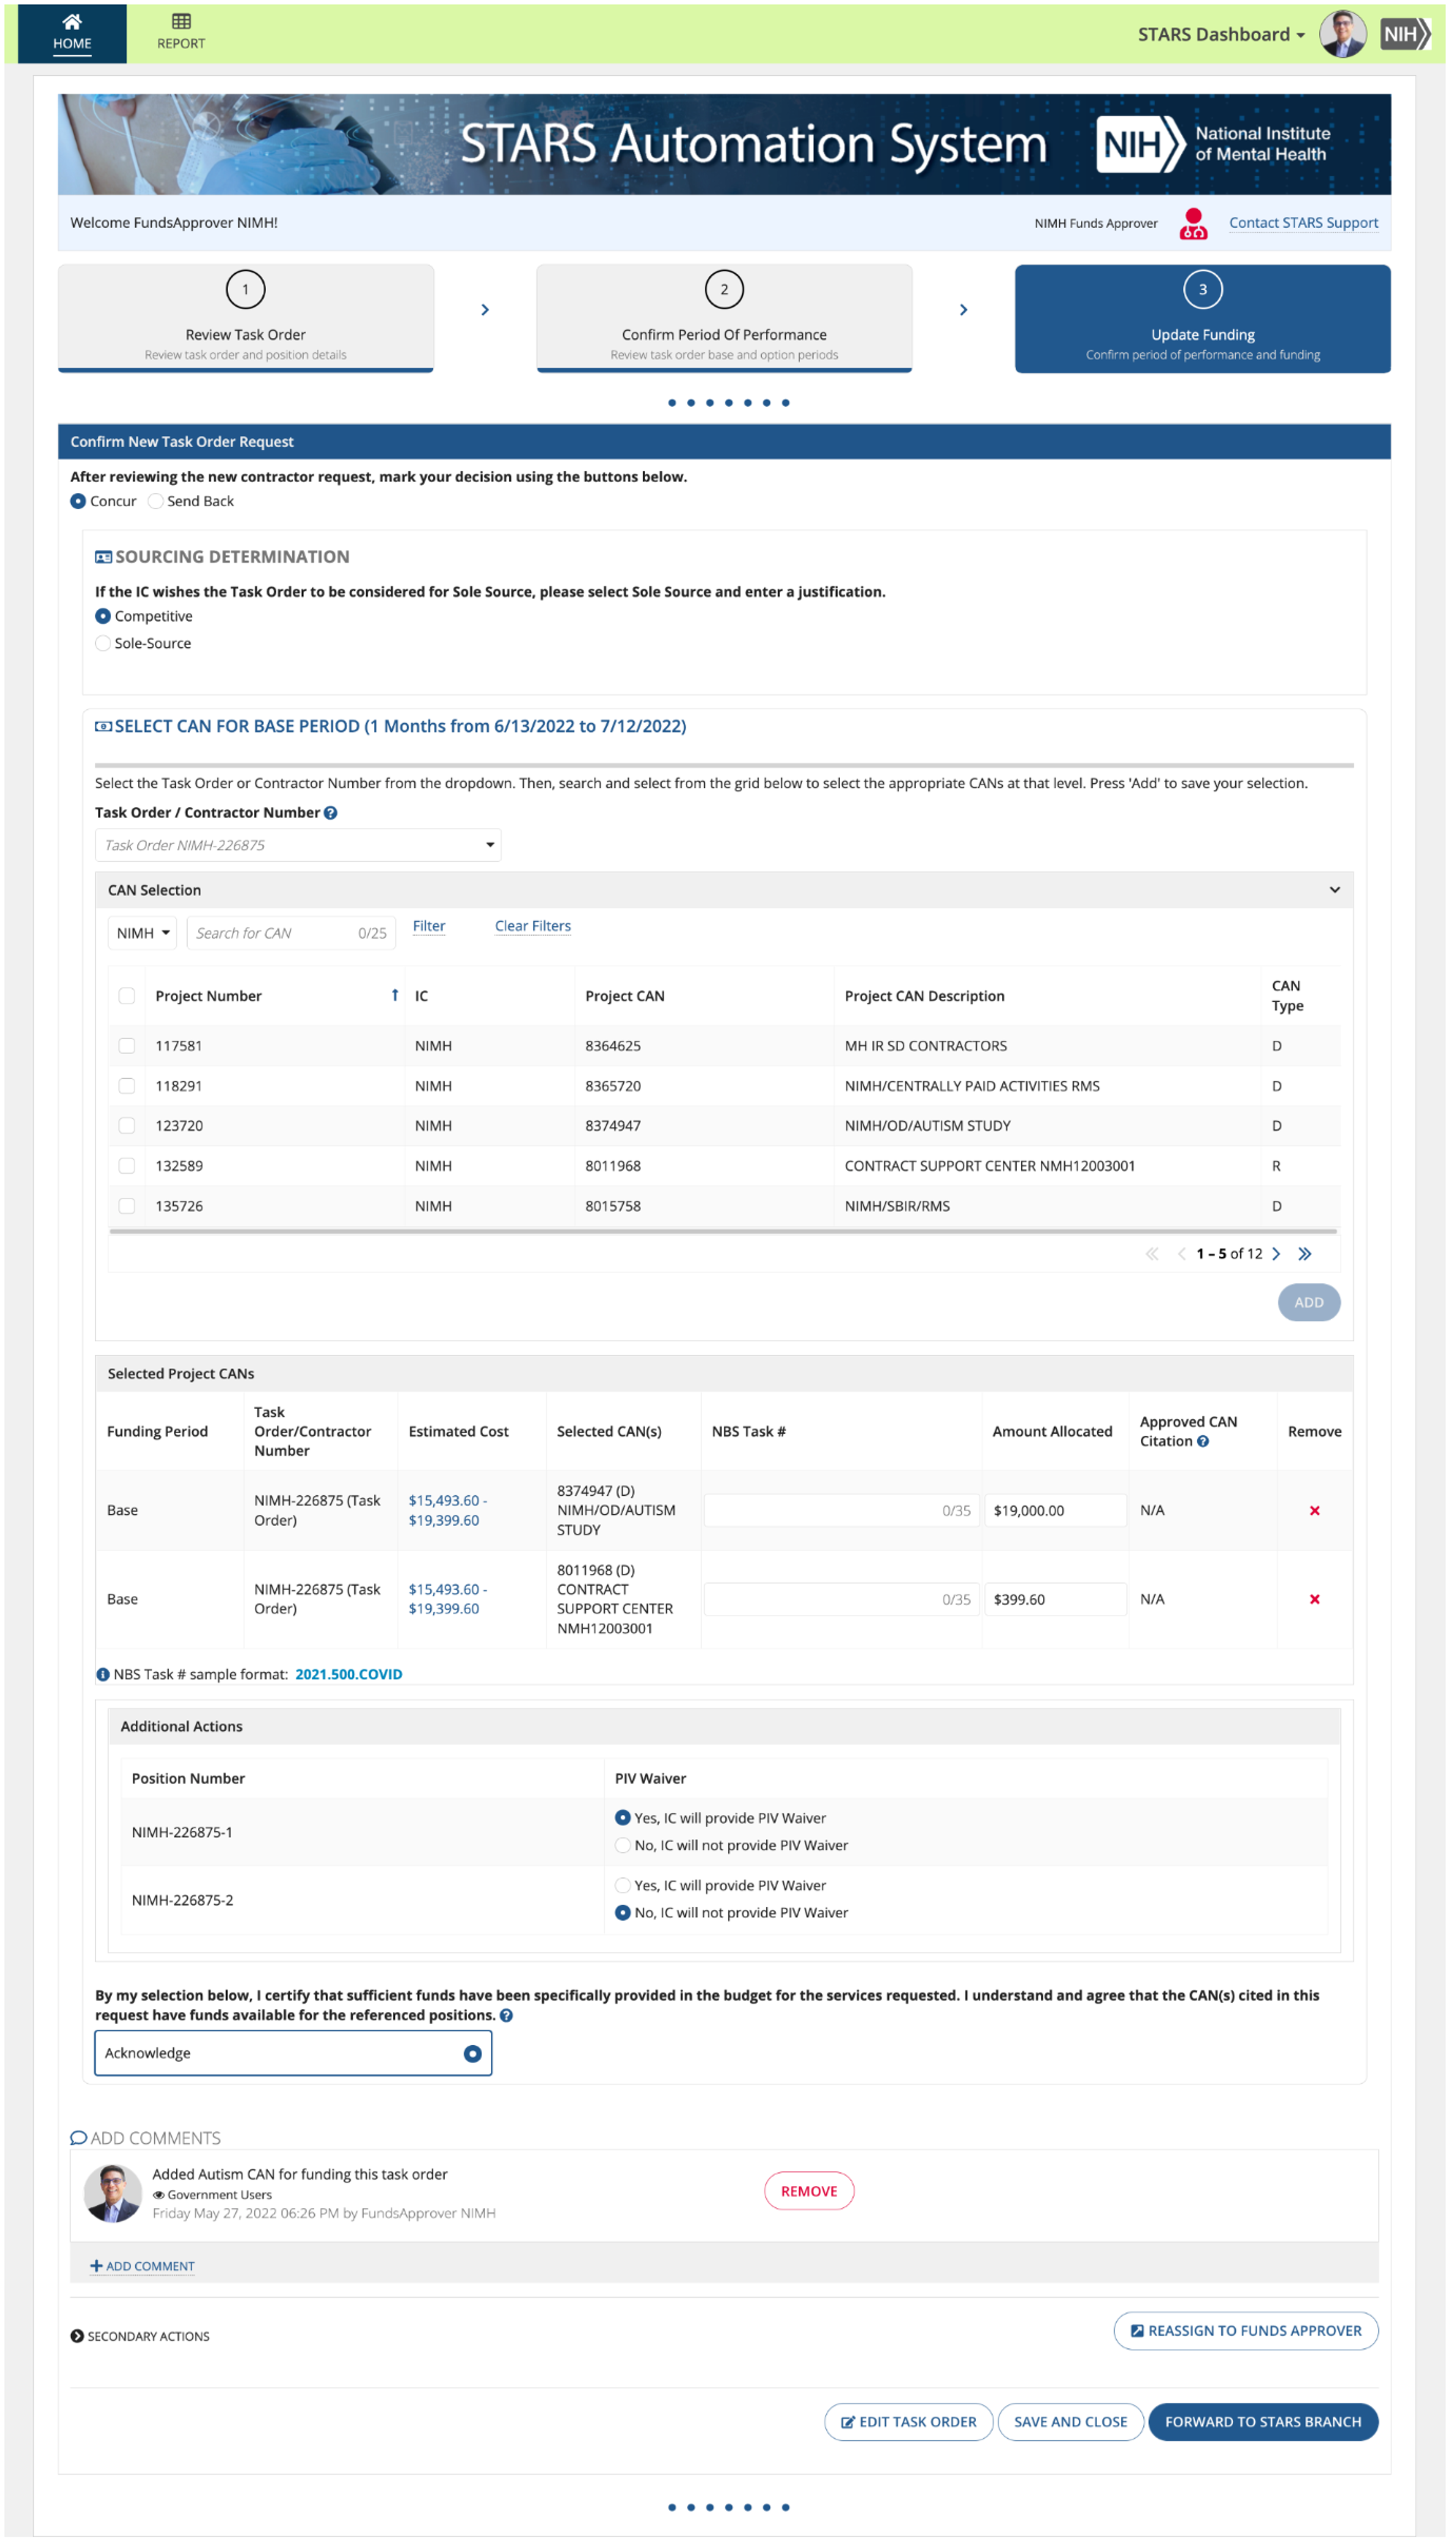Click NBS Task # field for 8374947 row
Viewport: 1456px width, 2544px height.
tap(842, 1510)
